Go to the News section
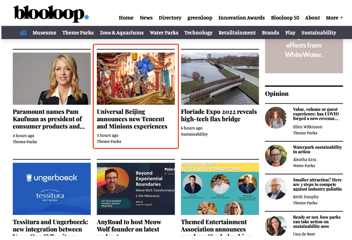This screenshot has width=352, height=240. point(146,18)
